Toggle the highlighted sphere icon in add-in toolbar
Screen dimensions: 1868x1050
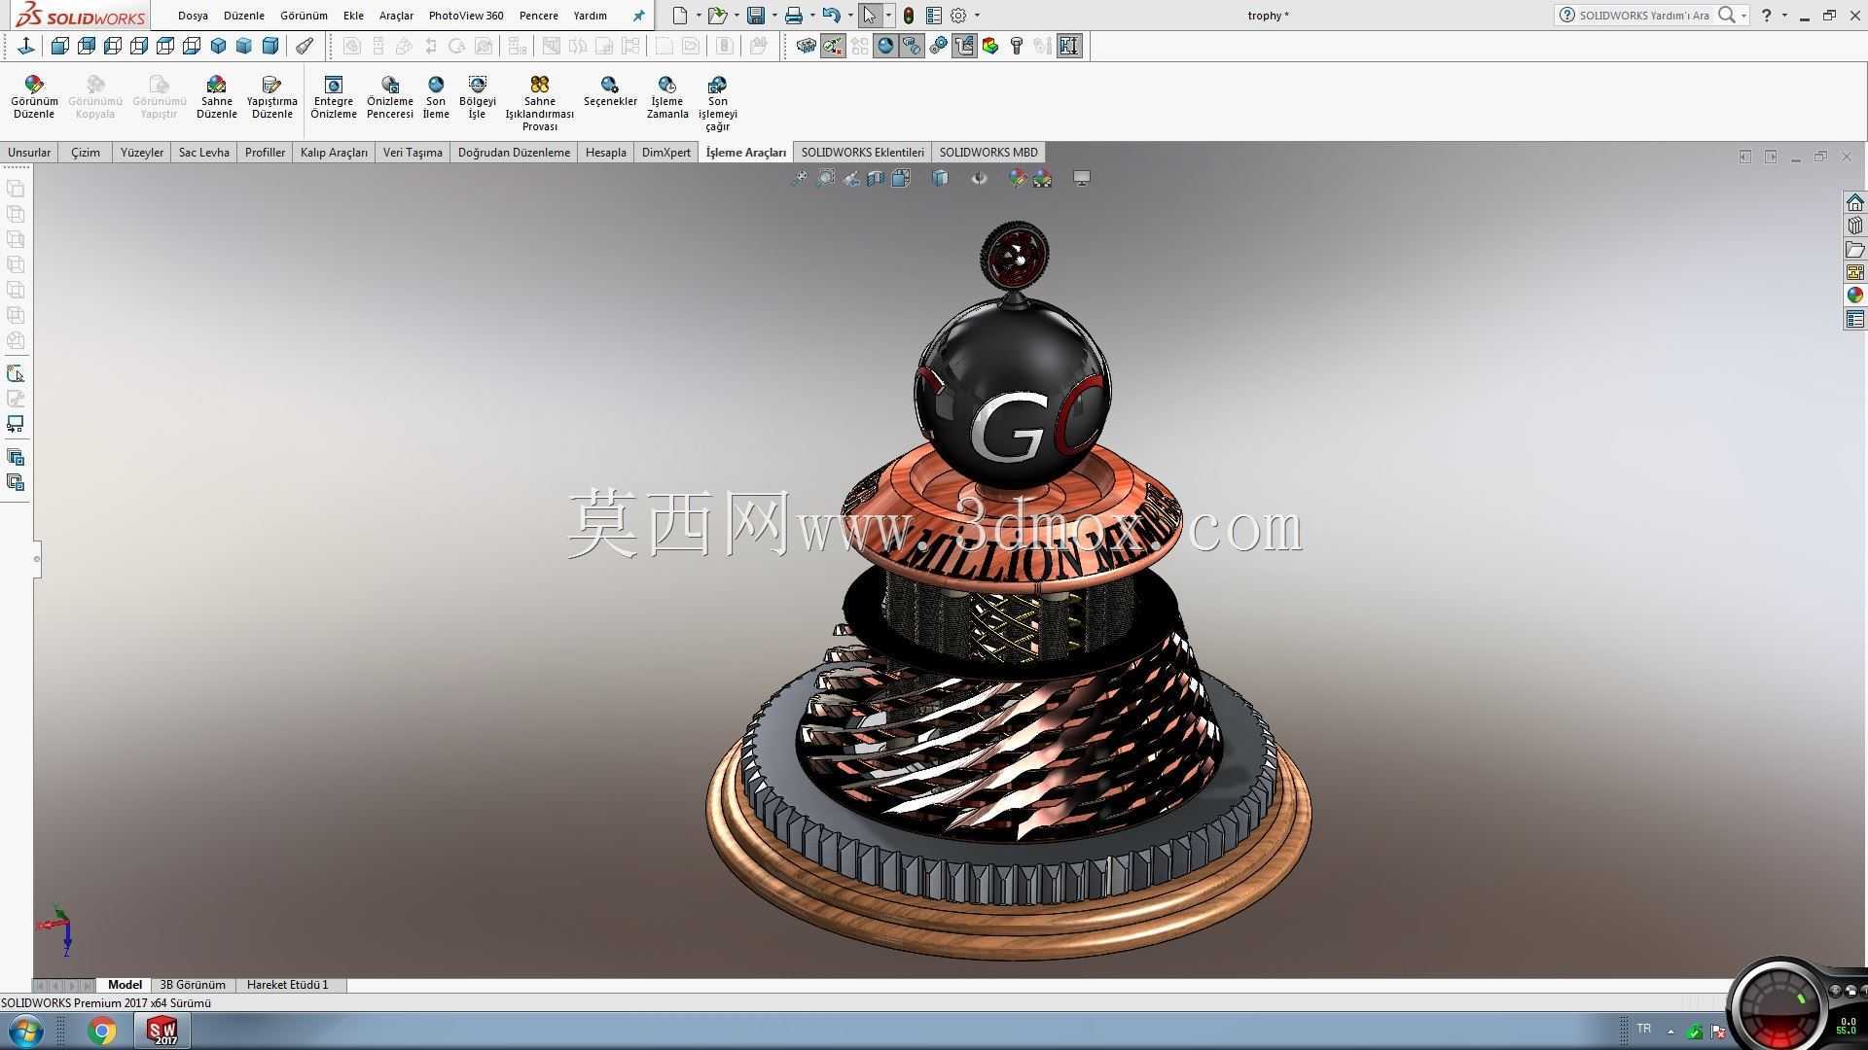click(x=885, y=46)
